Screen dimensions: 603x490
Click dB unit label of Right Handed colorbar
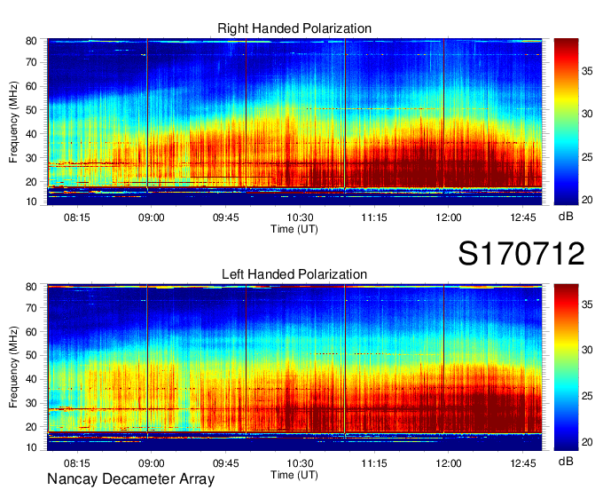click(566, 217)
